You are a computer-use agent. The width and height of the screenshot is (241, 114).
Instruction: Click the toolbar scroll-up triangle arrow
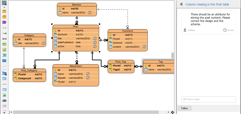tap(4, 7)
